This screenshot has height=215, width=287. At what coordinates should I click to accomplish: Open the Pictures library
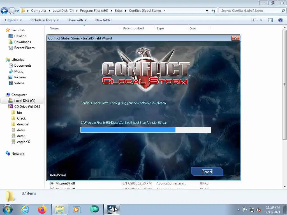(x=20, y=77)
